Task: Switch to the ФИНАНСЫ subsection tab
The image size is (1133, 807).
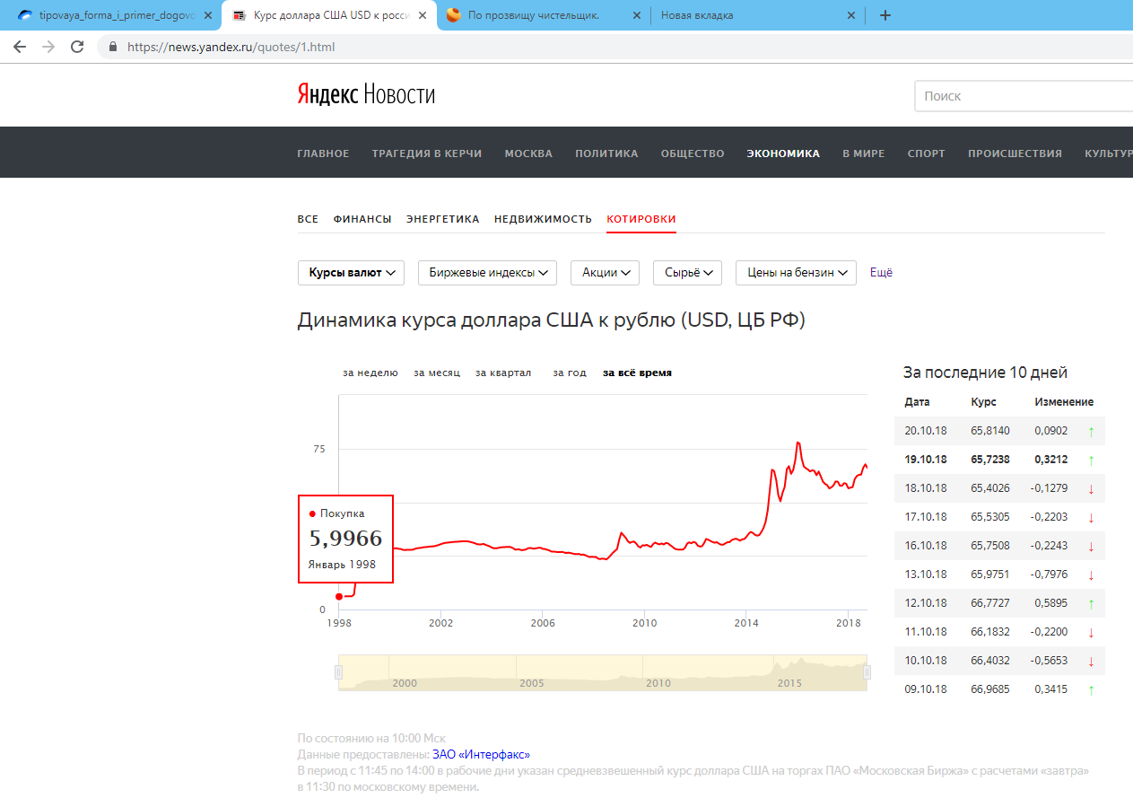Action: point(362,219)
